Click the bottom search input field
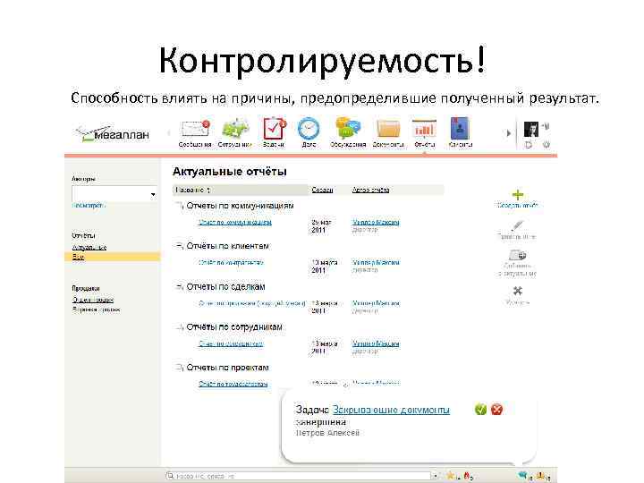Screen dimensions: 644x483 [x=297, y=476]
